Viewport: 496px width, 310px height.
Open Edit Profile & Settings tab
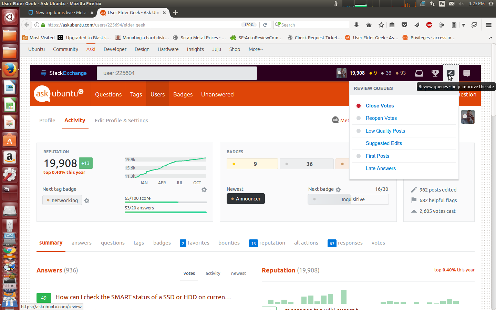point(121,121)
